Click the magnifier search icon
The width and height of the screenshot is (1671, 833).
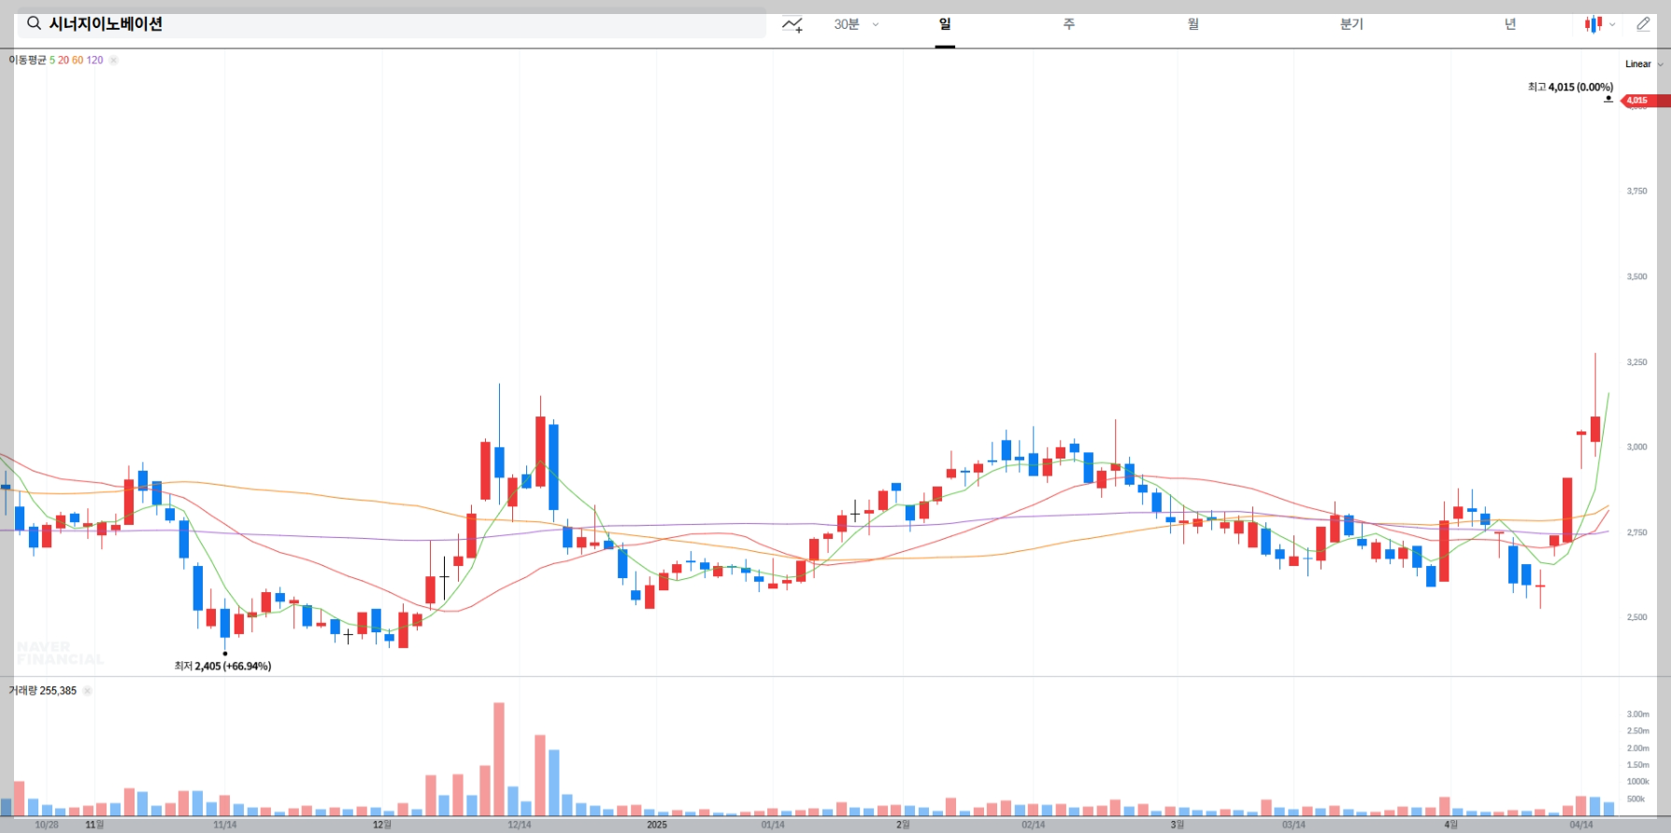point(34,23)
